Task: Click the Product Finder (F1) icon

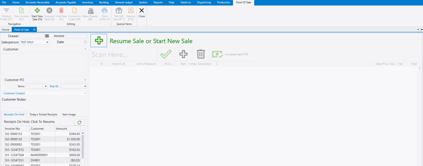Action: pyautogui.click(x=6, y=11)
